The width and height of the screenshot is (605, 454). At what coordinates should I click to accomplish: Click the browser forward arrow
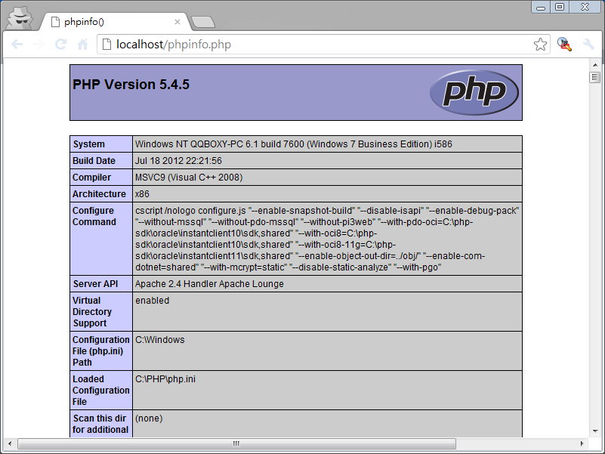coord(39,45)
